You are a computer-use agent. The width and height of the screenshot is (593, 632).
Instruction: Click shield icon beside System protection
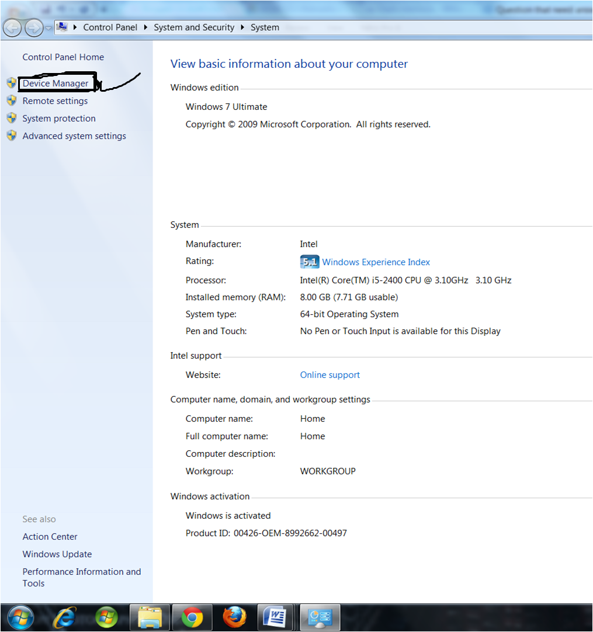pos(12,118)
